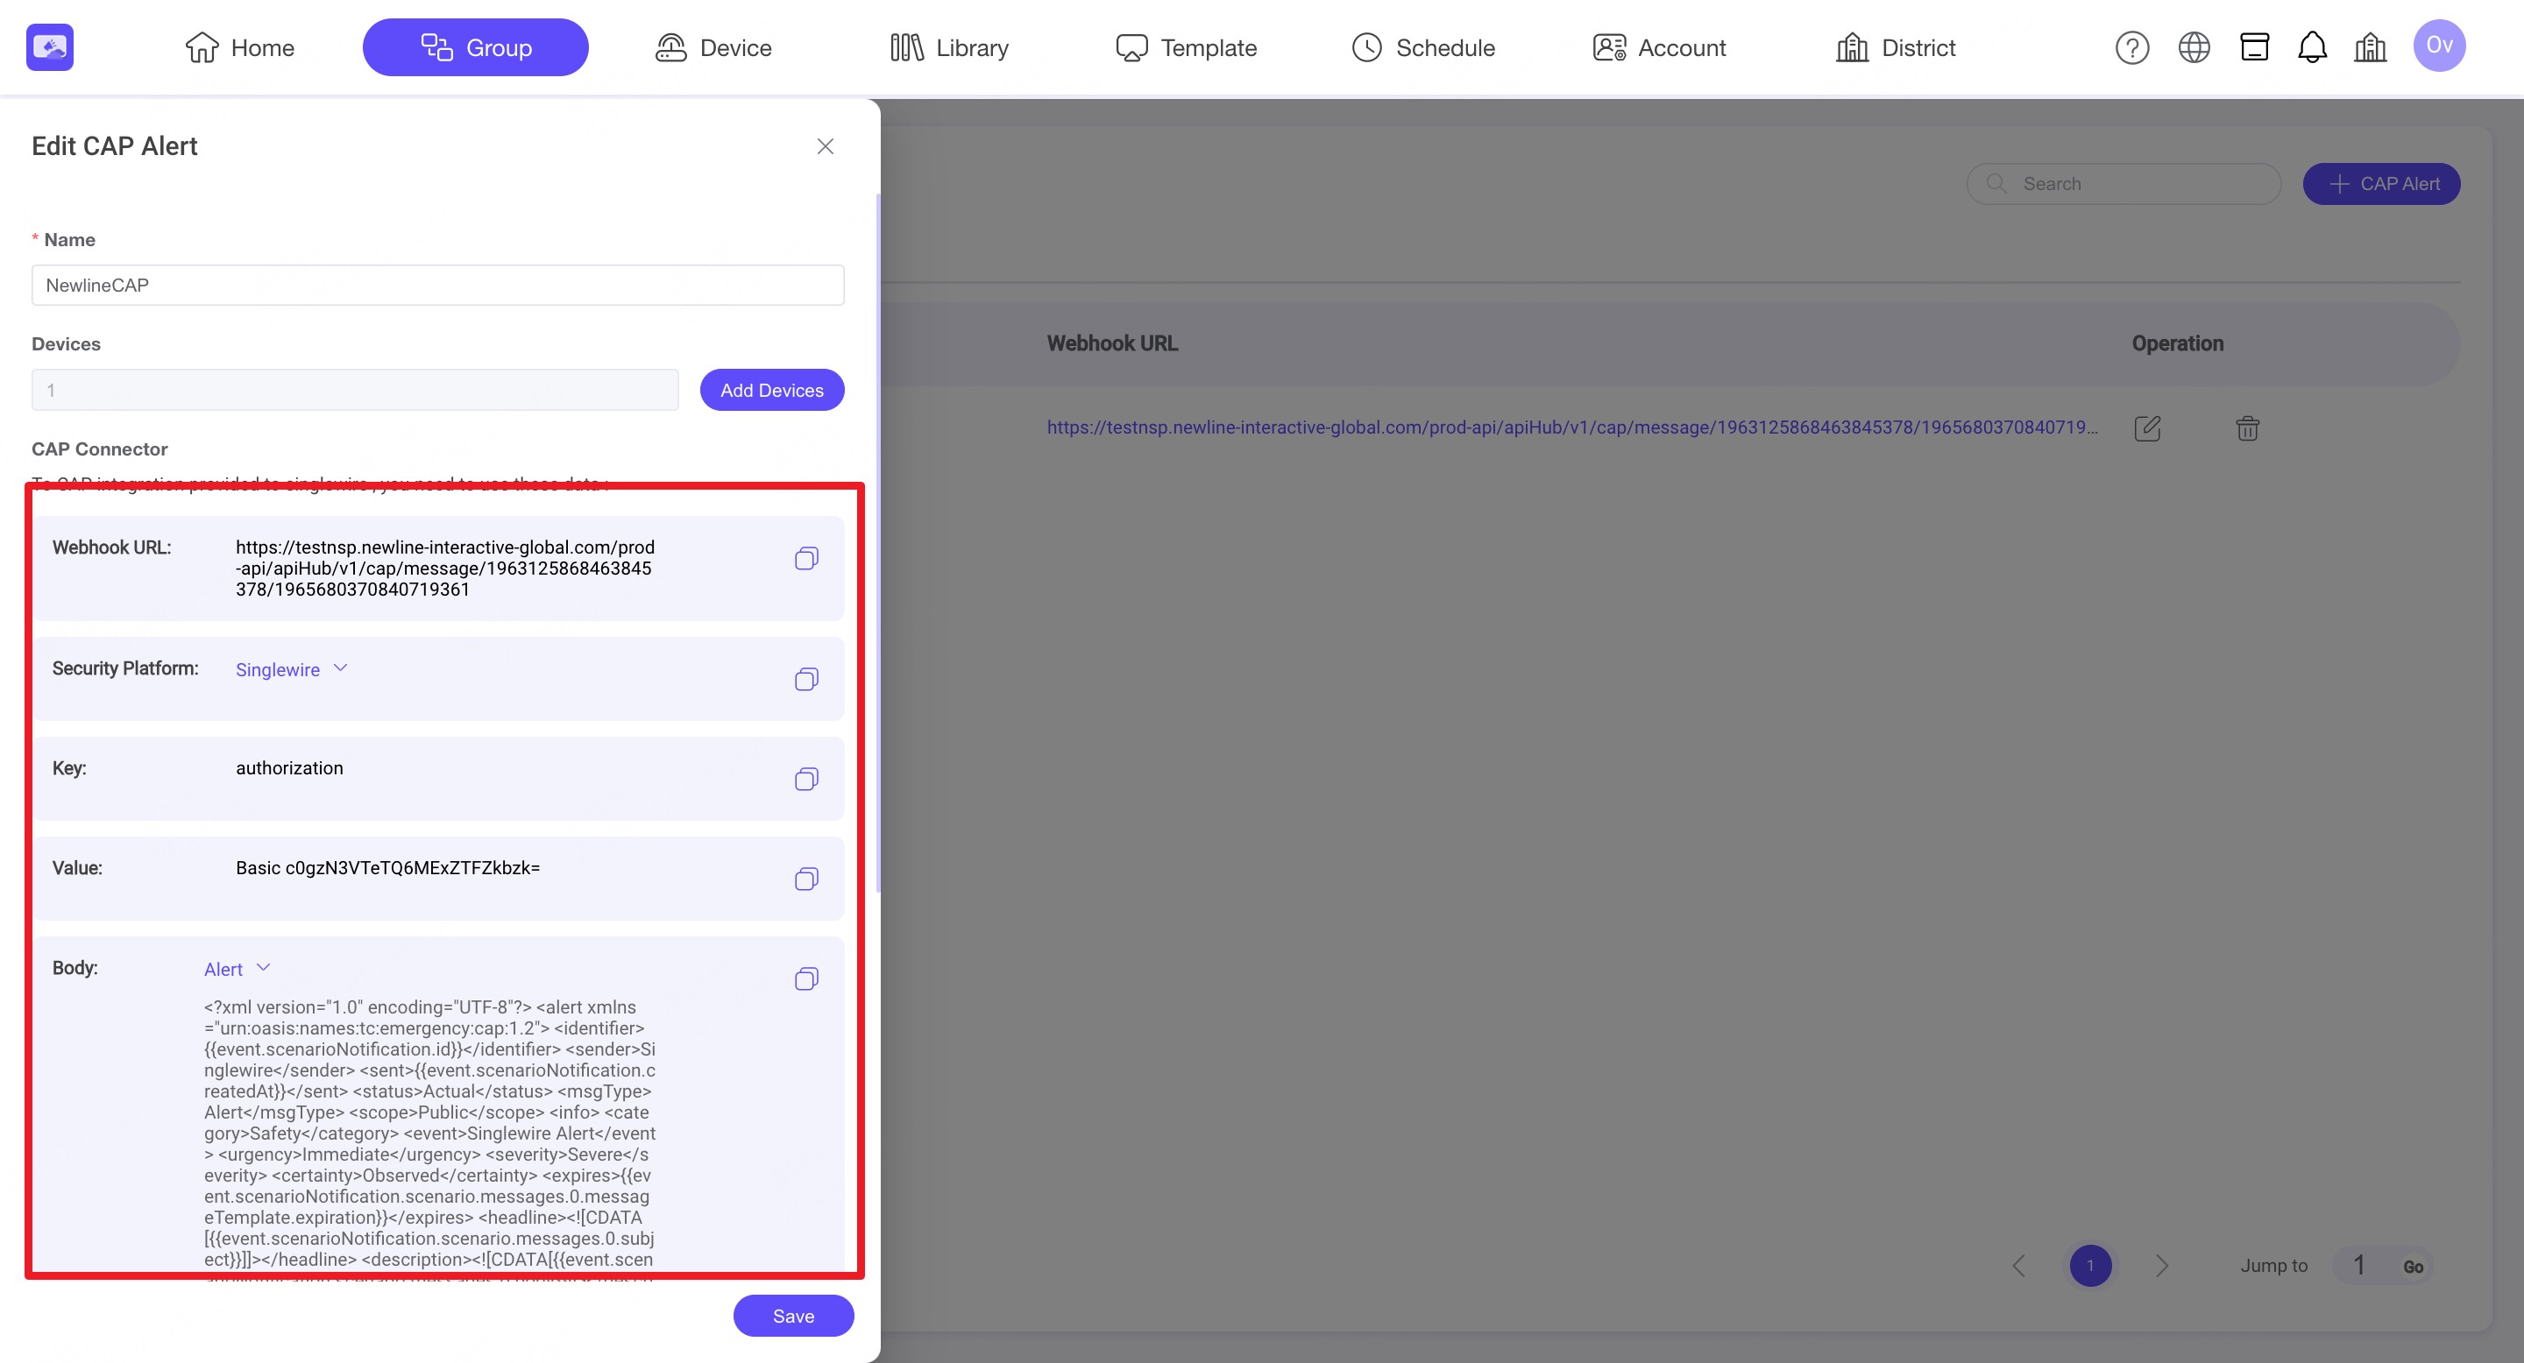Open the help question mark icon
This screenshot has width=2524, height=1363.
(2131, 47)
